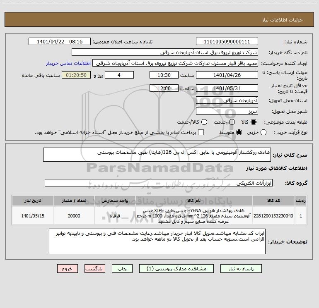The height and width of the screenshot is (308, 319).
Task: Click the HYENA XLPE product name cell
Action: (194, 216)
